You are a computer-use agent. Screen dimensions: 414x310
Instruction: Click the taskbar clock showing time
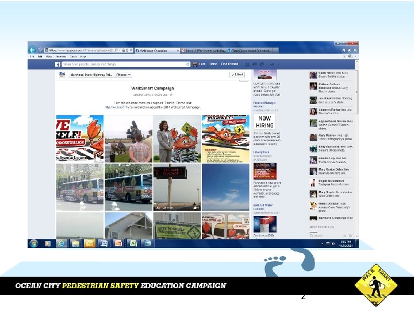click(346, 243)
